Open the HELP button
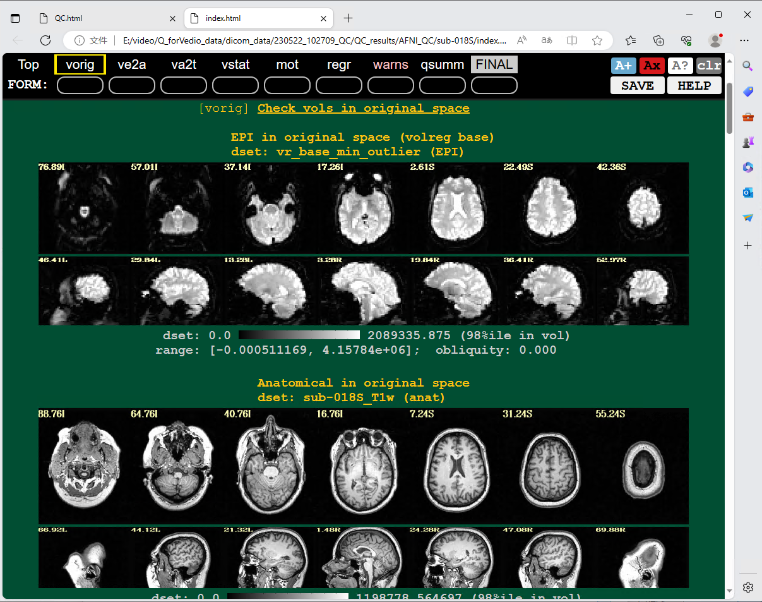 tap(694, 86)
